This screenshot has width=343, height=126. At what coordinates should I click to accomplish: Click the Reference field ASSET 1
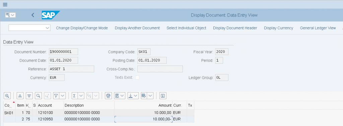click(x=72, y=69)
